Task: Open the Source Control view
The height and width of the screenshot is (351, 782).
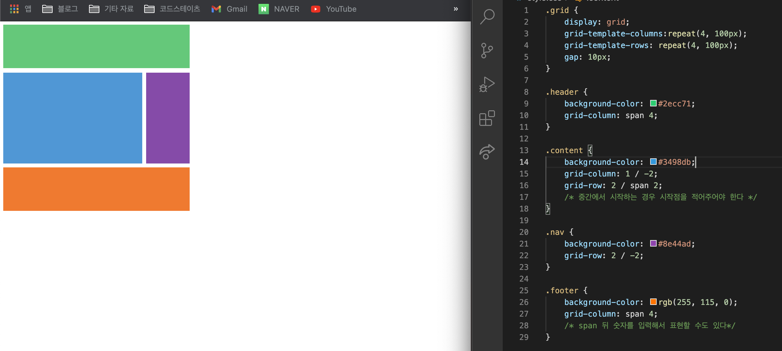Action: pos(487,51)
